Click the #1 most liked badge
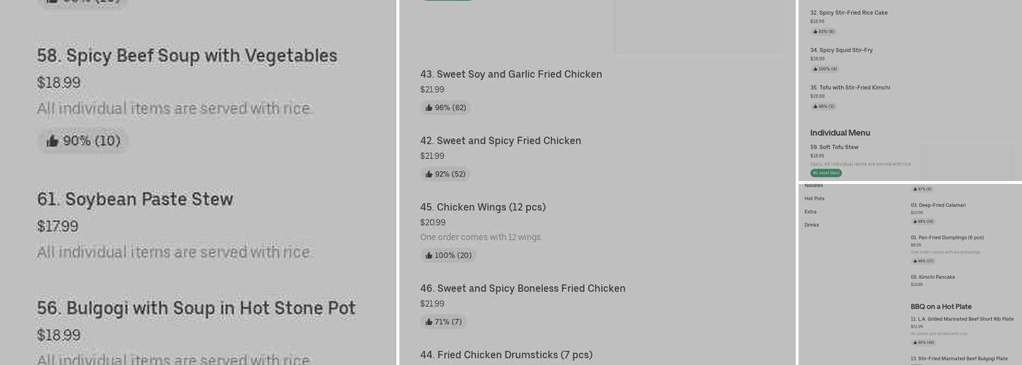Image resolution: width=1022 pixels, height=365 pixels. 826,173
